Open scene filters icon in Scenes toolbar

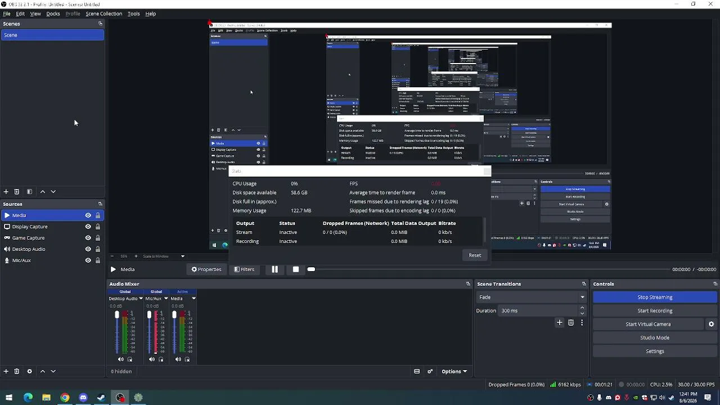coord(29,192)
